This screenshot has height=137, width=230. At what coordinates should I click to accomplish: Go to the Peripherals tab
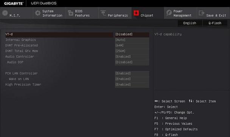point(115,13)
